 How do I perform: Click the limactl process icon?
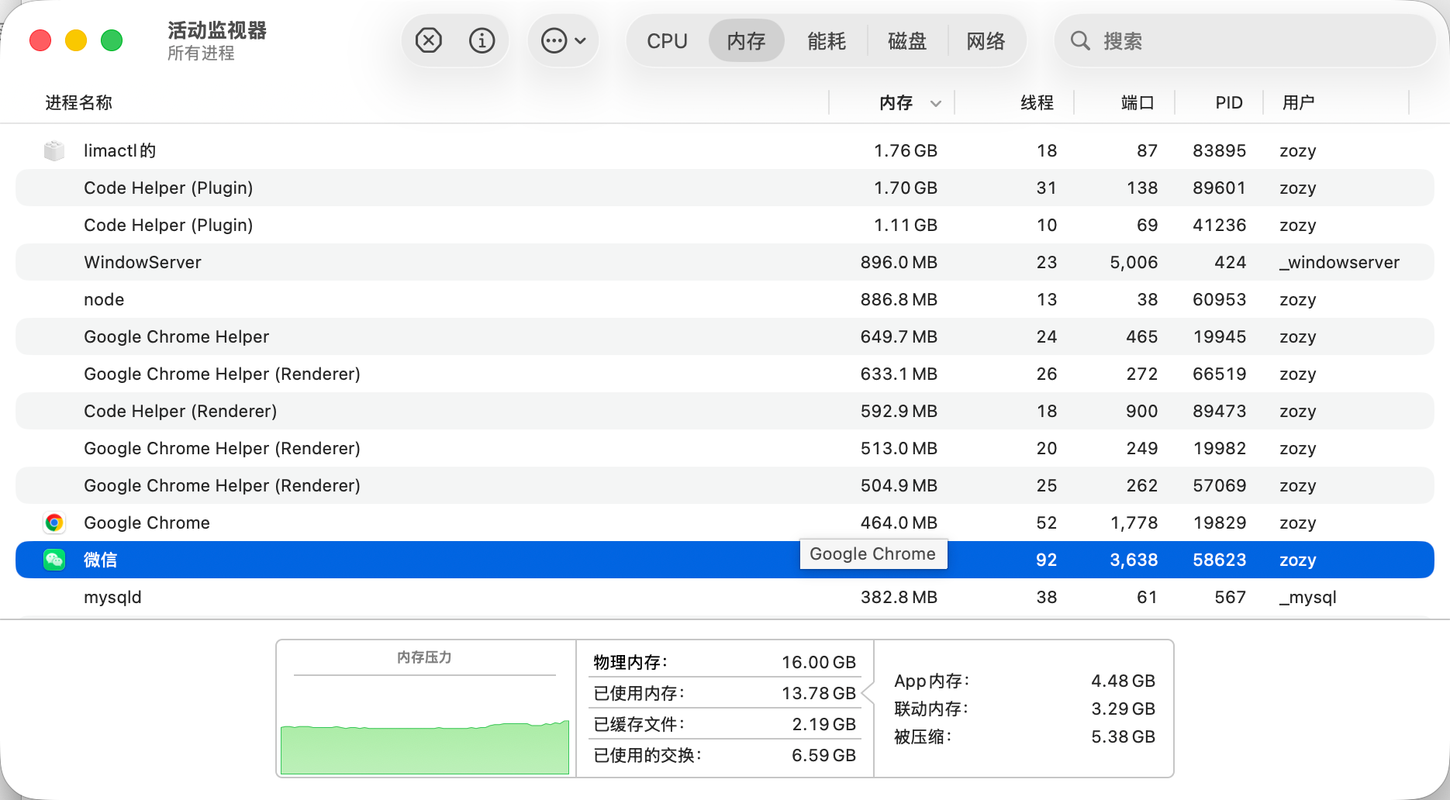pos(54,150)
